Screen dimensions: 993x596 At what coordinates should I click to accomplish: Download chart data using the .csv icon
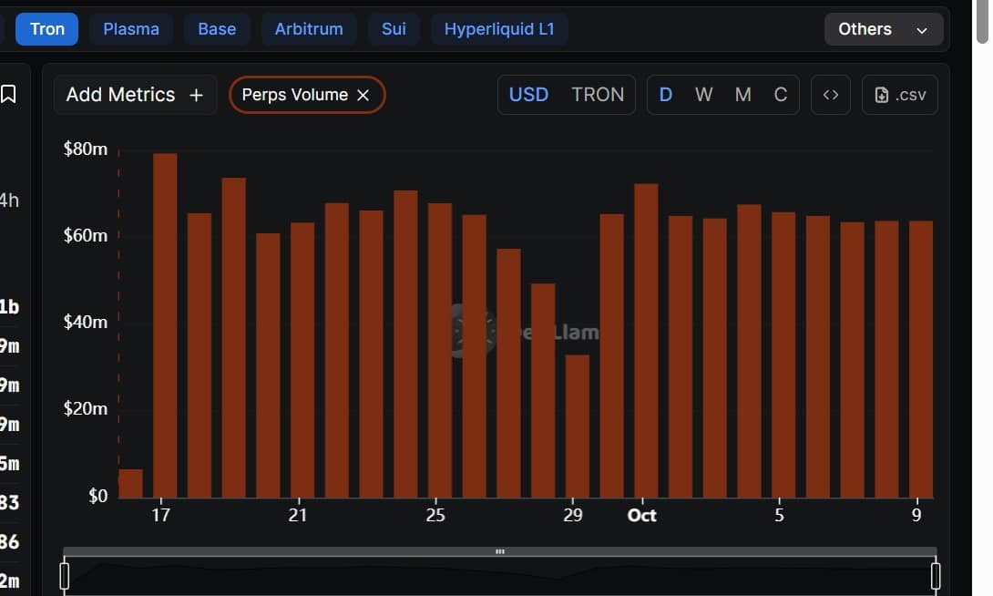coord(899,94)
